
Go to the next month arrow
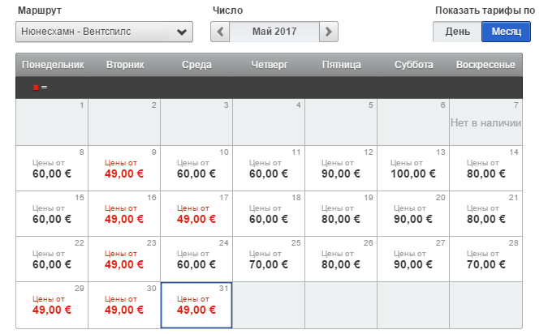[328, 32]
